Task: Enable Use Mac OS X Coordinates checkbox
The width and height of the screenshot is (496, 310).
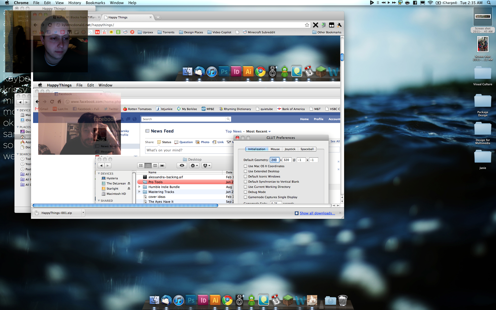Action: click(x=245, y=166)
